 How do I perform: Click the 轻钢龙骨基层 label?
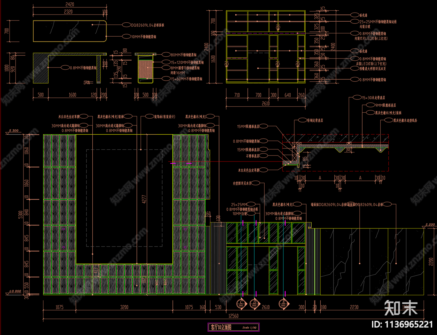315,120
